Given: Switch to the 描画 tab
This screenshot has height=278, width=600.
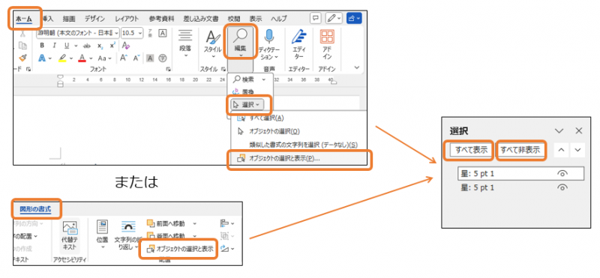Looking at the screenshot, I should pyautogui.click(x=69, y=18).
